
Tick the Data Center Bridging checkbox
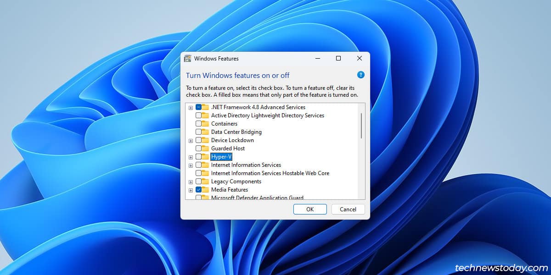(198, 132)
